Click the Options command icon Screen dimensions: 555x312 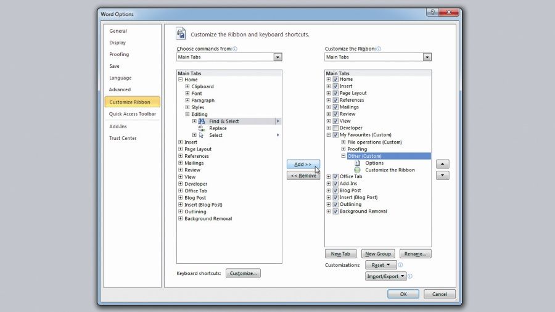pyautogui.click(x=358, y=163)
